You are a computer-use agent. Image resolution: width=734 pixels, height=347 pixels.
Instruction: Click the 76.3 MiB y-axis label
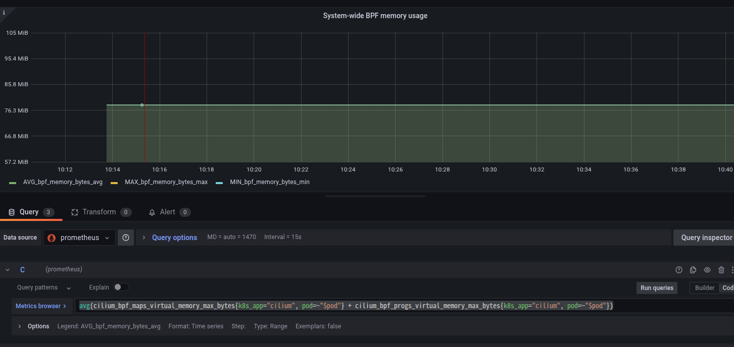(x=17, y=110)
